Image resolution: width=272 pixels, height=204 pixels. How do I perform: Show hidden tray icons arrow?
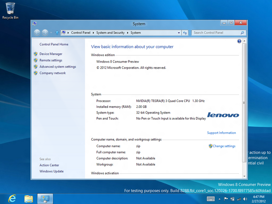click(220, 199)
